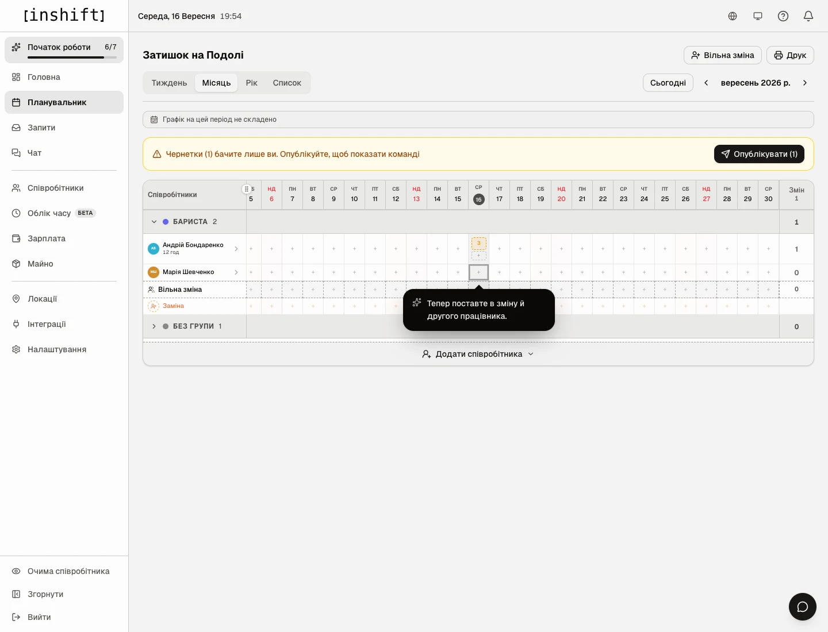This screenshot has height=632, width=828.
Task: Click the Вільна зміна button
Action: pos(723,55)
